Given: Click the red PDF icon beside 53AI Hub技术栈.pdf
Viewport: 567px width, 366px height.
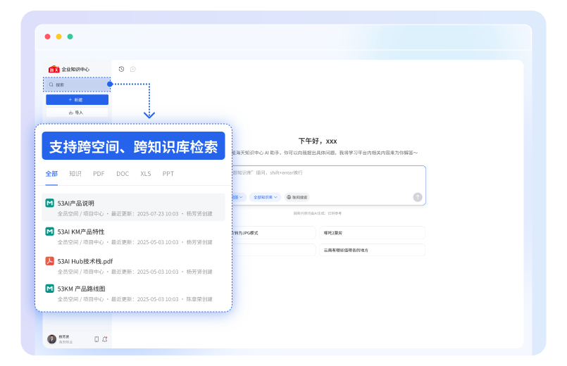Looking at the screenshot, I should 49,261.
